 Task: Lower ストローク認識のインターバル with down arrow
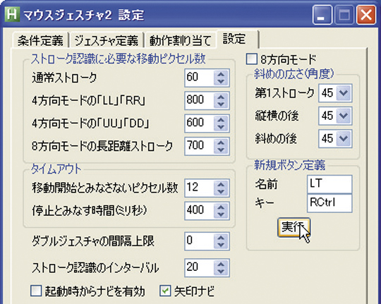click(x=221, y=272)
